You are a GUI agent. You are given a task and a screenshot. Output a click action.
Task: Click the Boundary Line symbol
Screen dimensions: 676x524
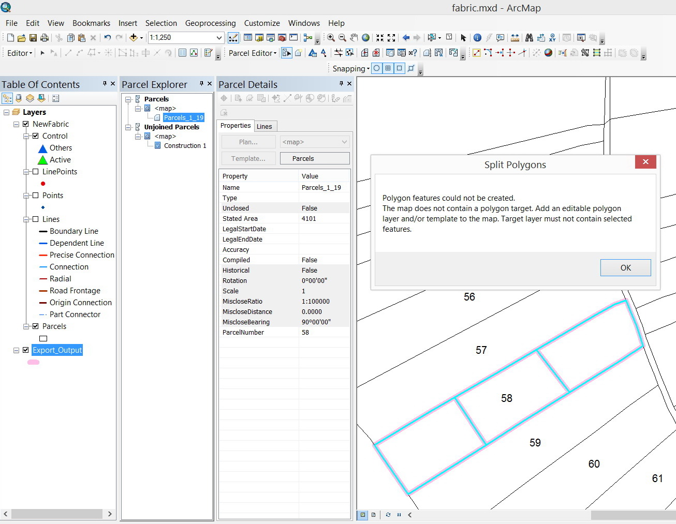pos(43,231)
